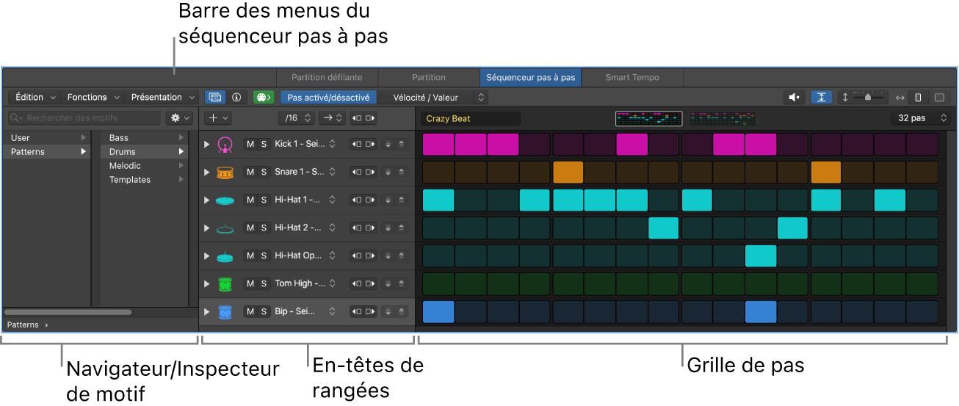Select the User folder in browser
The width and height of the screenshot is (959, 406).
pos(47,137)
